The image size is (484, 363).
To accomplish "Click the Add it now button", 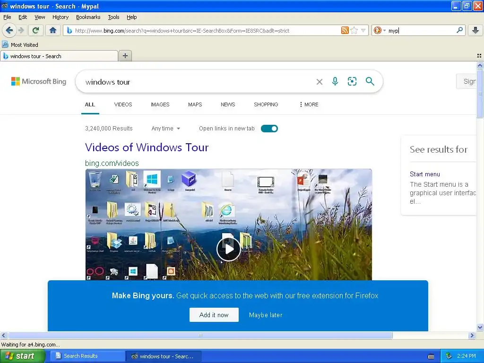I will click(x=214, y=315).
